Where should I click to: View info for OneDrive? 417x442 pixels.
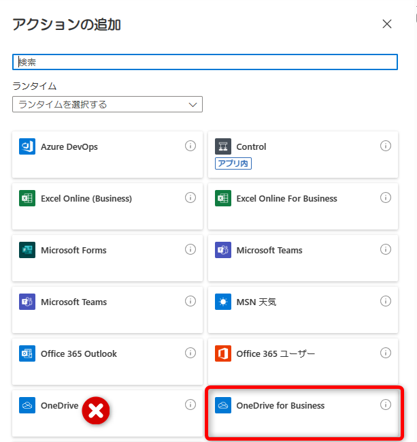pyautogui.click(x=190, y=405)
